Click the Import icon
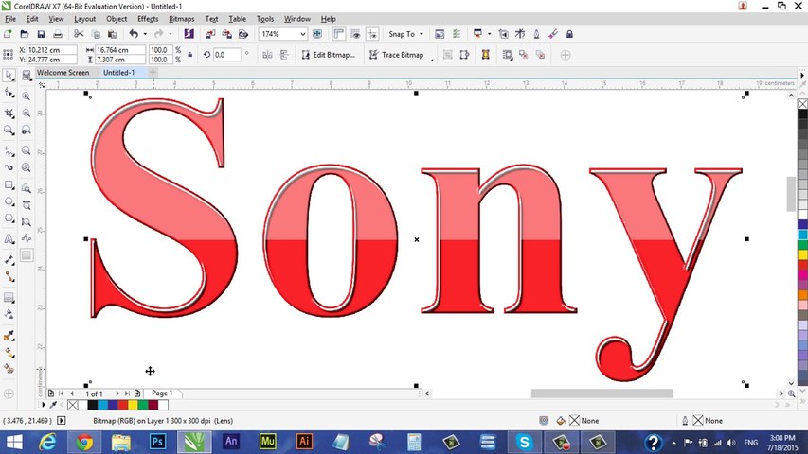The image size is (808, 454). coord(209,34)
